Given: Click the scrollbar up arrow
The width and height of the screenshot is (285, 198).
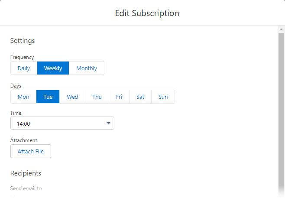Looking at the screenshot, I should tap(281, 29).
